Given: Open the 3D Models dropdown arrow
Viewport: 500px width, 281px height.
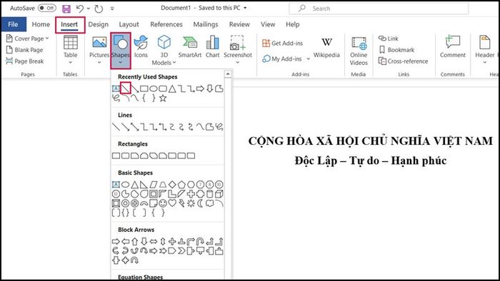Looking at the screenshot, I should pyautogui.click(x=174, y=63).
